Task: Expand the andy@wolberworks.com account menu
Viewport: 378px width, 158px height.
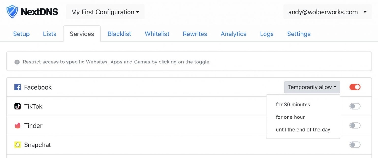Action: (x=327, y=12)
